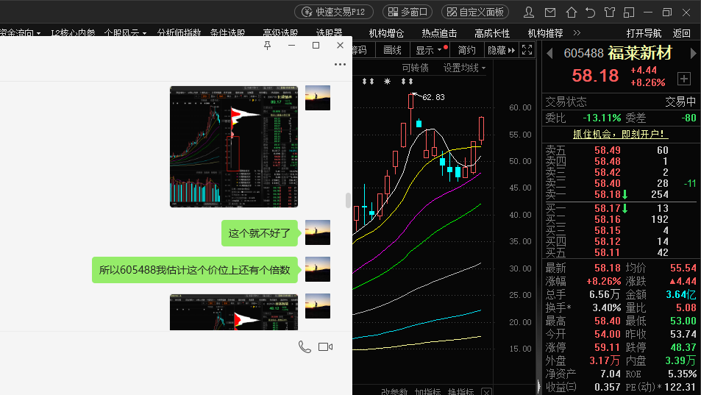The image size is (701, 395).
Task: Open the chat more options (three dots)
Action: click(x=339, y=65)
